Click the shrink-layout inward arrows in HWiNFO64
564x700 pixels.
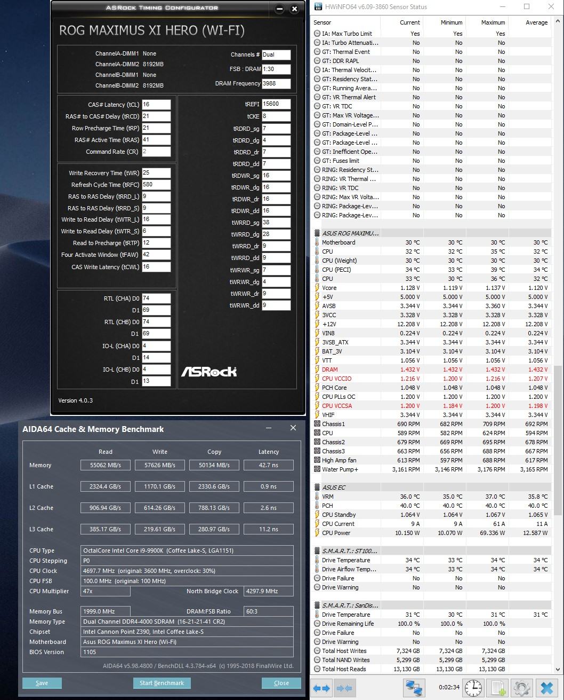click(344, 688)
